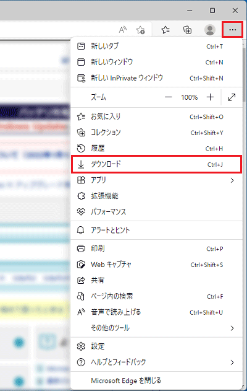Open 設定 from the menu

157,346
